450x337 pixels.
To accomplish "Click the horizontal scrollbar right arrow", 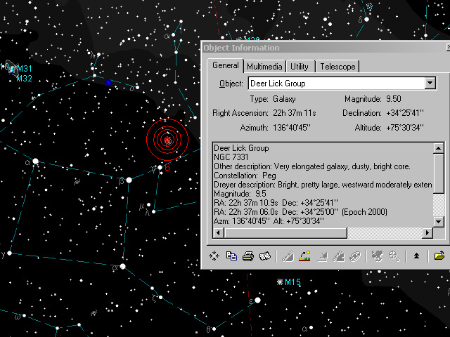I will tap(427, 232).
